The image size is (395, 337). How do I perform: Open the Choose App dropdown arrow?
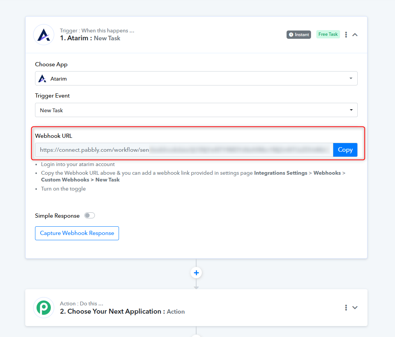pyautogui.click(x=351, y=79)
